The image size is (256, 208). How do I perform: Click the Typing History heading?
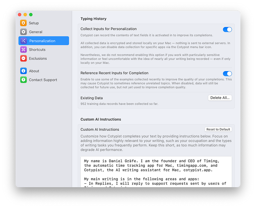tap(94, 19)
